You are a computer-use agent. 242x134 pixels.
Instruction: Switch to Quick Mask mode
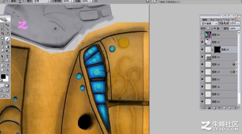click(7, 86)
